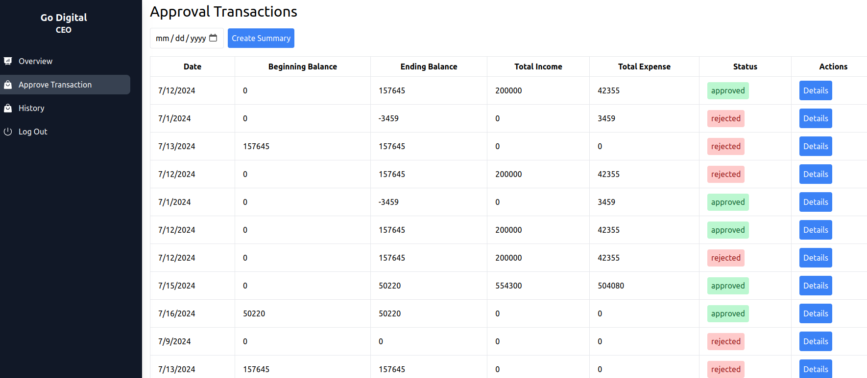View Details for the 7/15/2024 transaction

click(815, 286)
